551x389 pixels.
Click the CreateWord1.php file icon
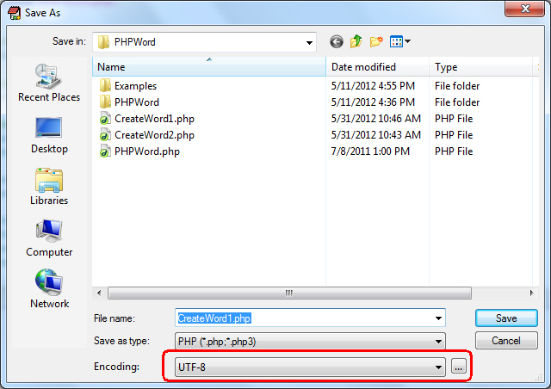(104, 119)
